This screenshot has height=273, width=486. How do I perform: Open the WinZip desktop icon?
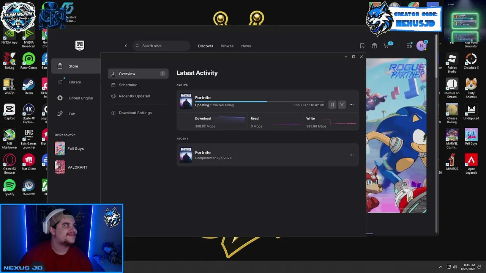(x=9, y=86)
